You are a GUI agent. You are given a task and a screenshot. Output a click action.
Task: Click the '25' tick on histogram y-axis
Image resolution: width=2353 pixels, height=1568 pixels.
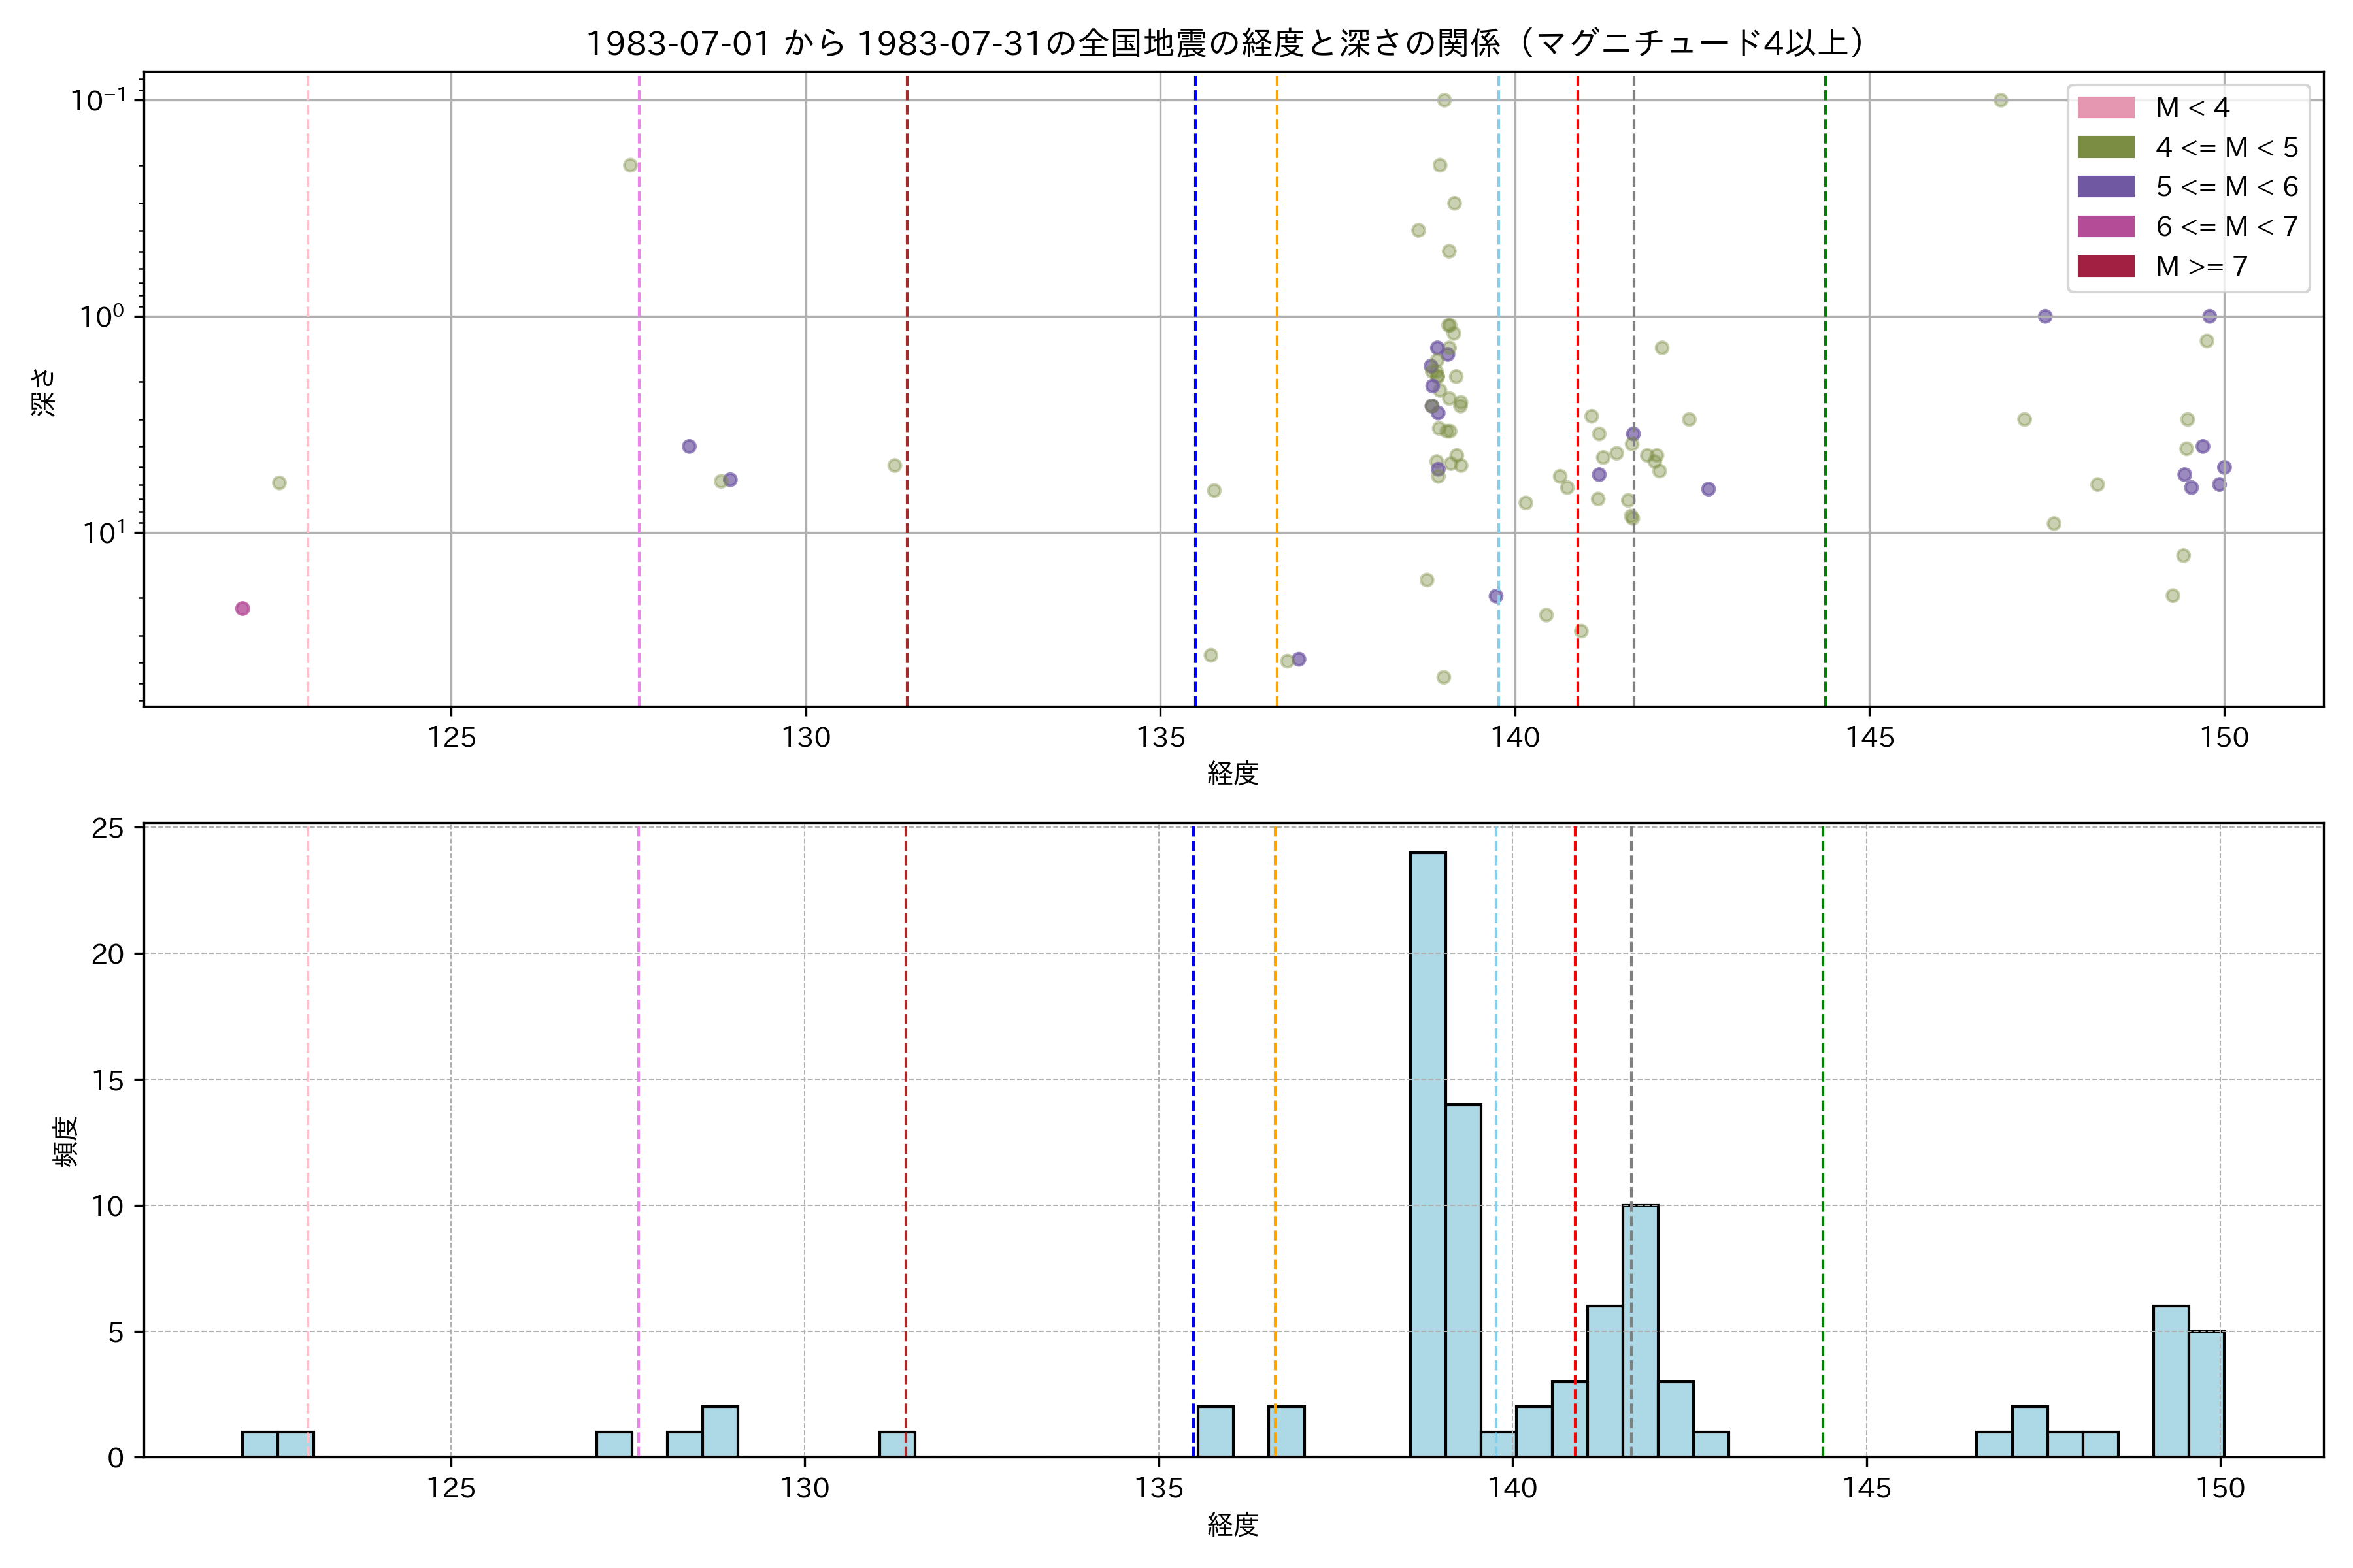coord(108,828)
